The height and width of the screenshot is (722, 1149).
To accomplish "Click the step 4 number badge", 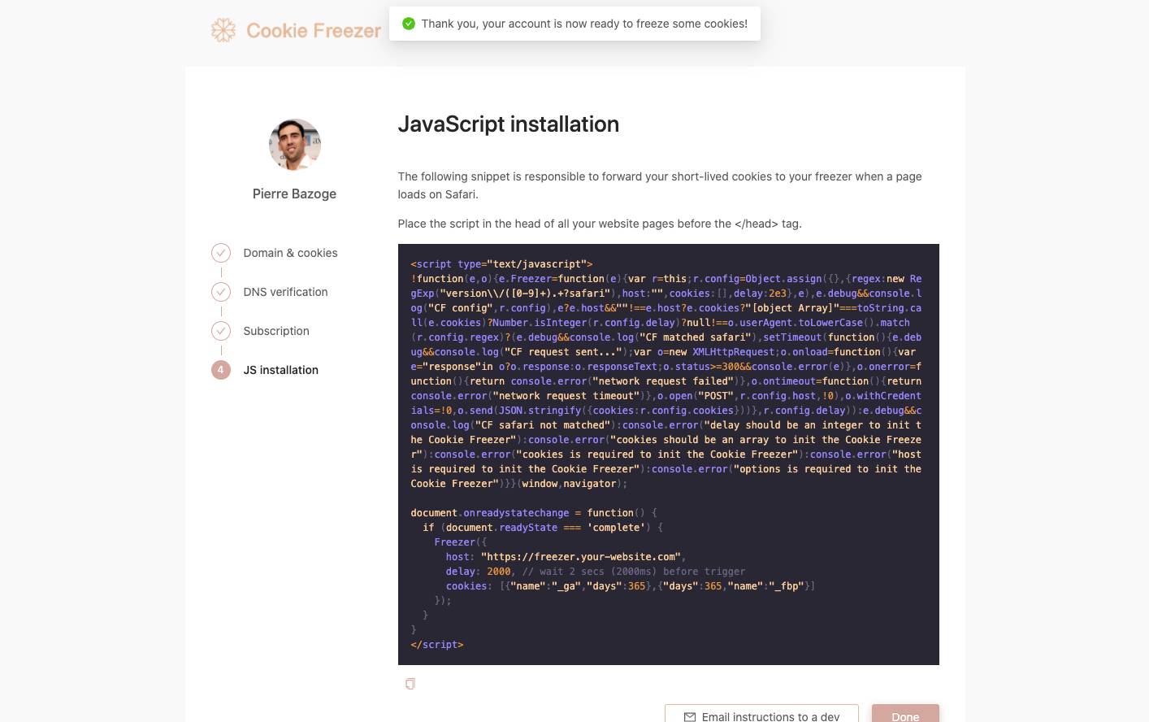I will [x=221, y=370].
